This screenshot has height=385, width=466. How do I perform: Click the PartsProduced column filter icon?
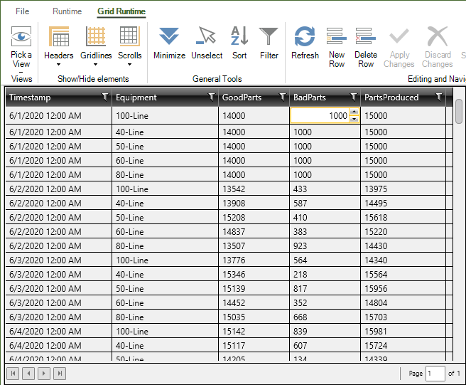click(439, 97)
